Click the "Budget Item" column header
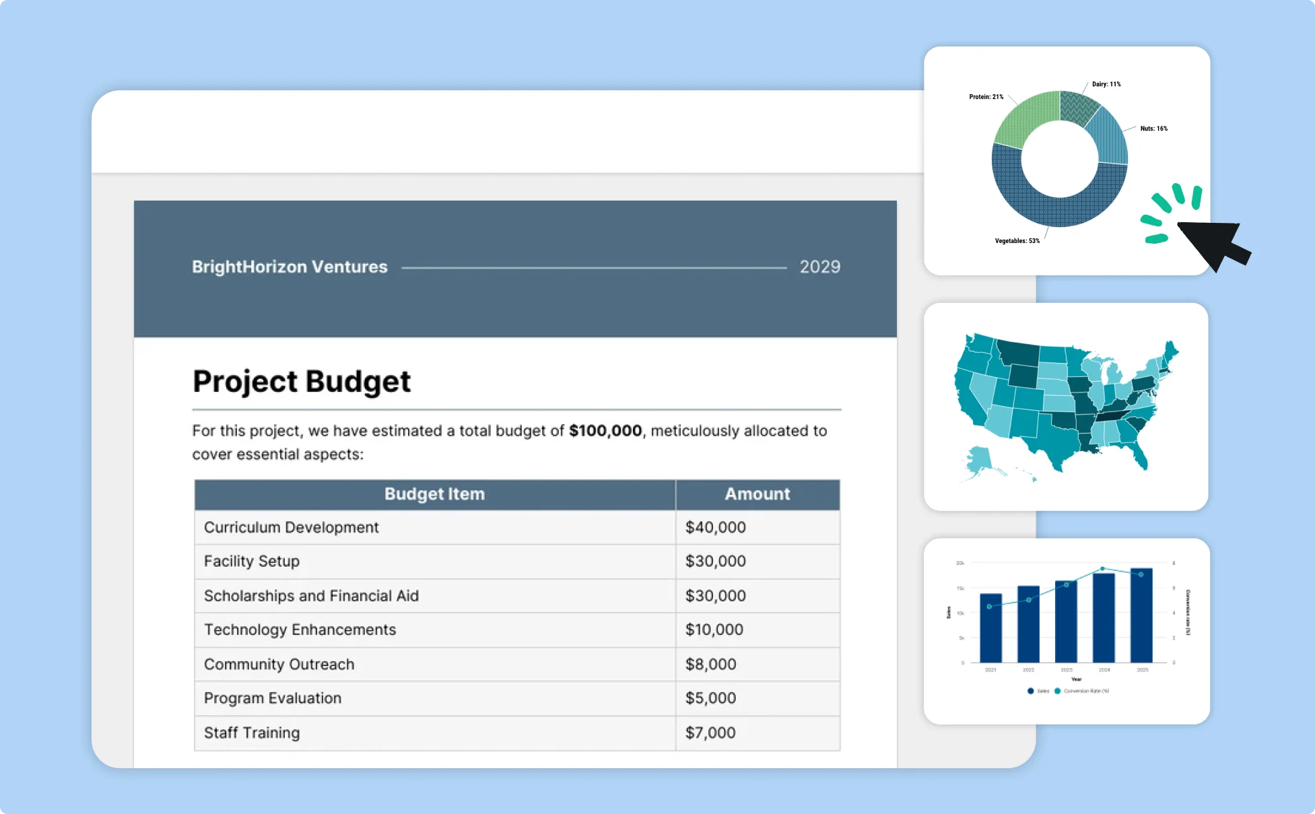The width and height of the screenshot is (1315, 814). click(434, 494)
